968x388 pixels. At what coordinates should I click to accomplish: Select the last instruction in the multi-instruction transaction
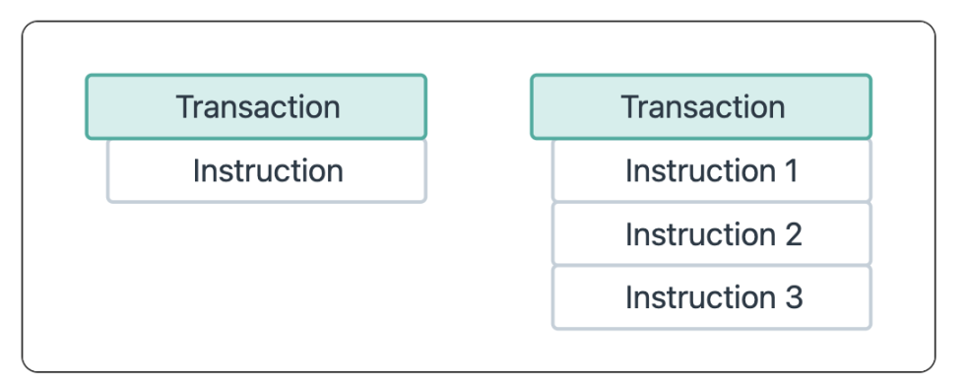(712, 297)
